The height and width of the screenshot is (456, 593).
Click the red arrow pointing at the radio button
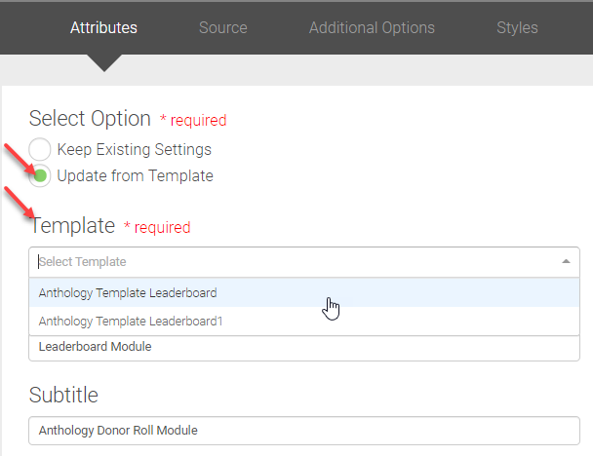pyautogui.click(x=24, y=158)
